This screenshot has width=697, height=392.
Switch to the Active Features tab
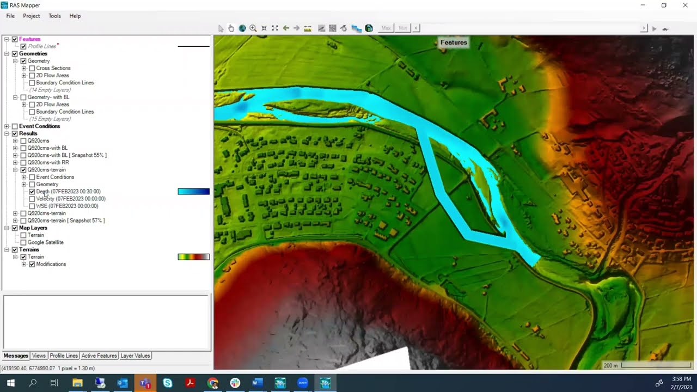99,356
